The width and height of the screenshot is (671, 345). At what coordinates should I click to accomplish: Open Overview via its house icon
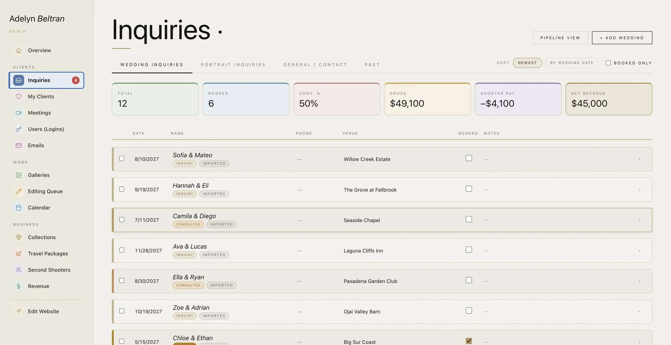pos(18,50)
